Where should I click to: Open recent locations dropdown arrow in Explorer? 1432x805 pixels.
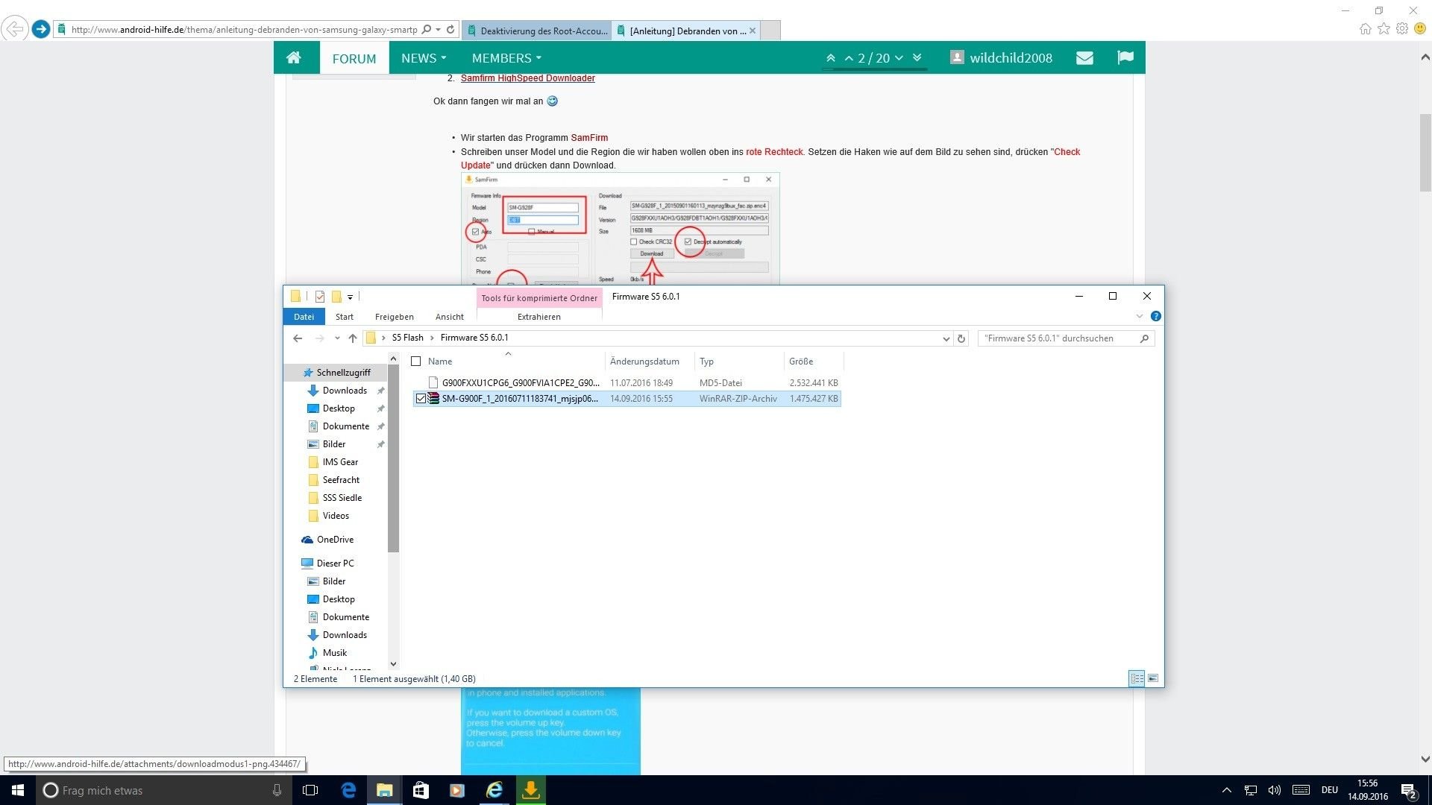[x=337, y=338]
